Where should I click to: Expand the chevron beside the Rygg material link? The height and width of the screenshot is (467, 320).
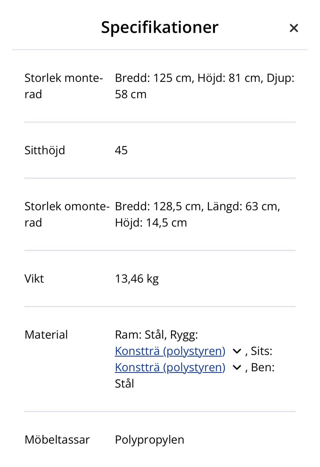(x=237, y=351)
